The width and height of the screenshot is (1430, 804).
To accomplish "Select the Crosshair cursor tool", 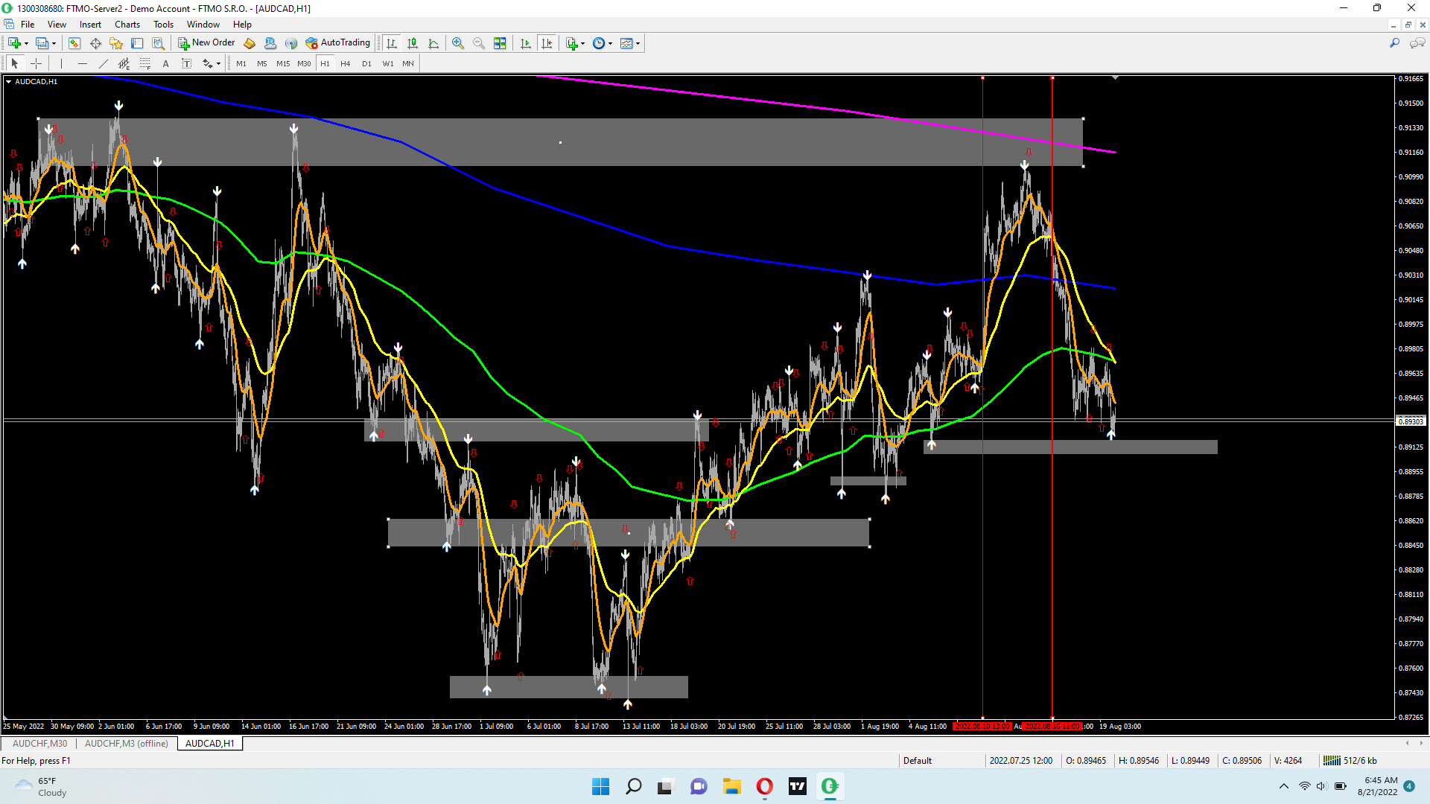I will click(36, 63).
